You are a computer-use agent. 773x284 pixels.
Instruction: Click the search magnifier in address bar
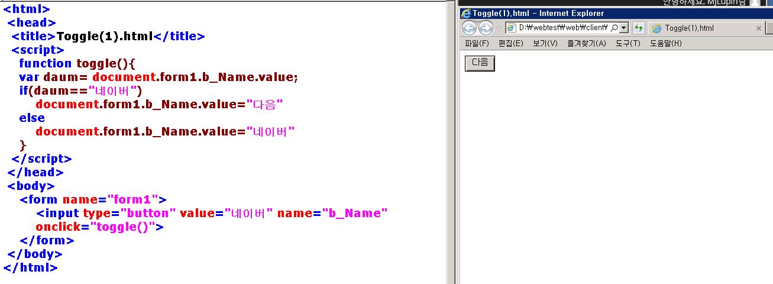(614, 28)
